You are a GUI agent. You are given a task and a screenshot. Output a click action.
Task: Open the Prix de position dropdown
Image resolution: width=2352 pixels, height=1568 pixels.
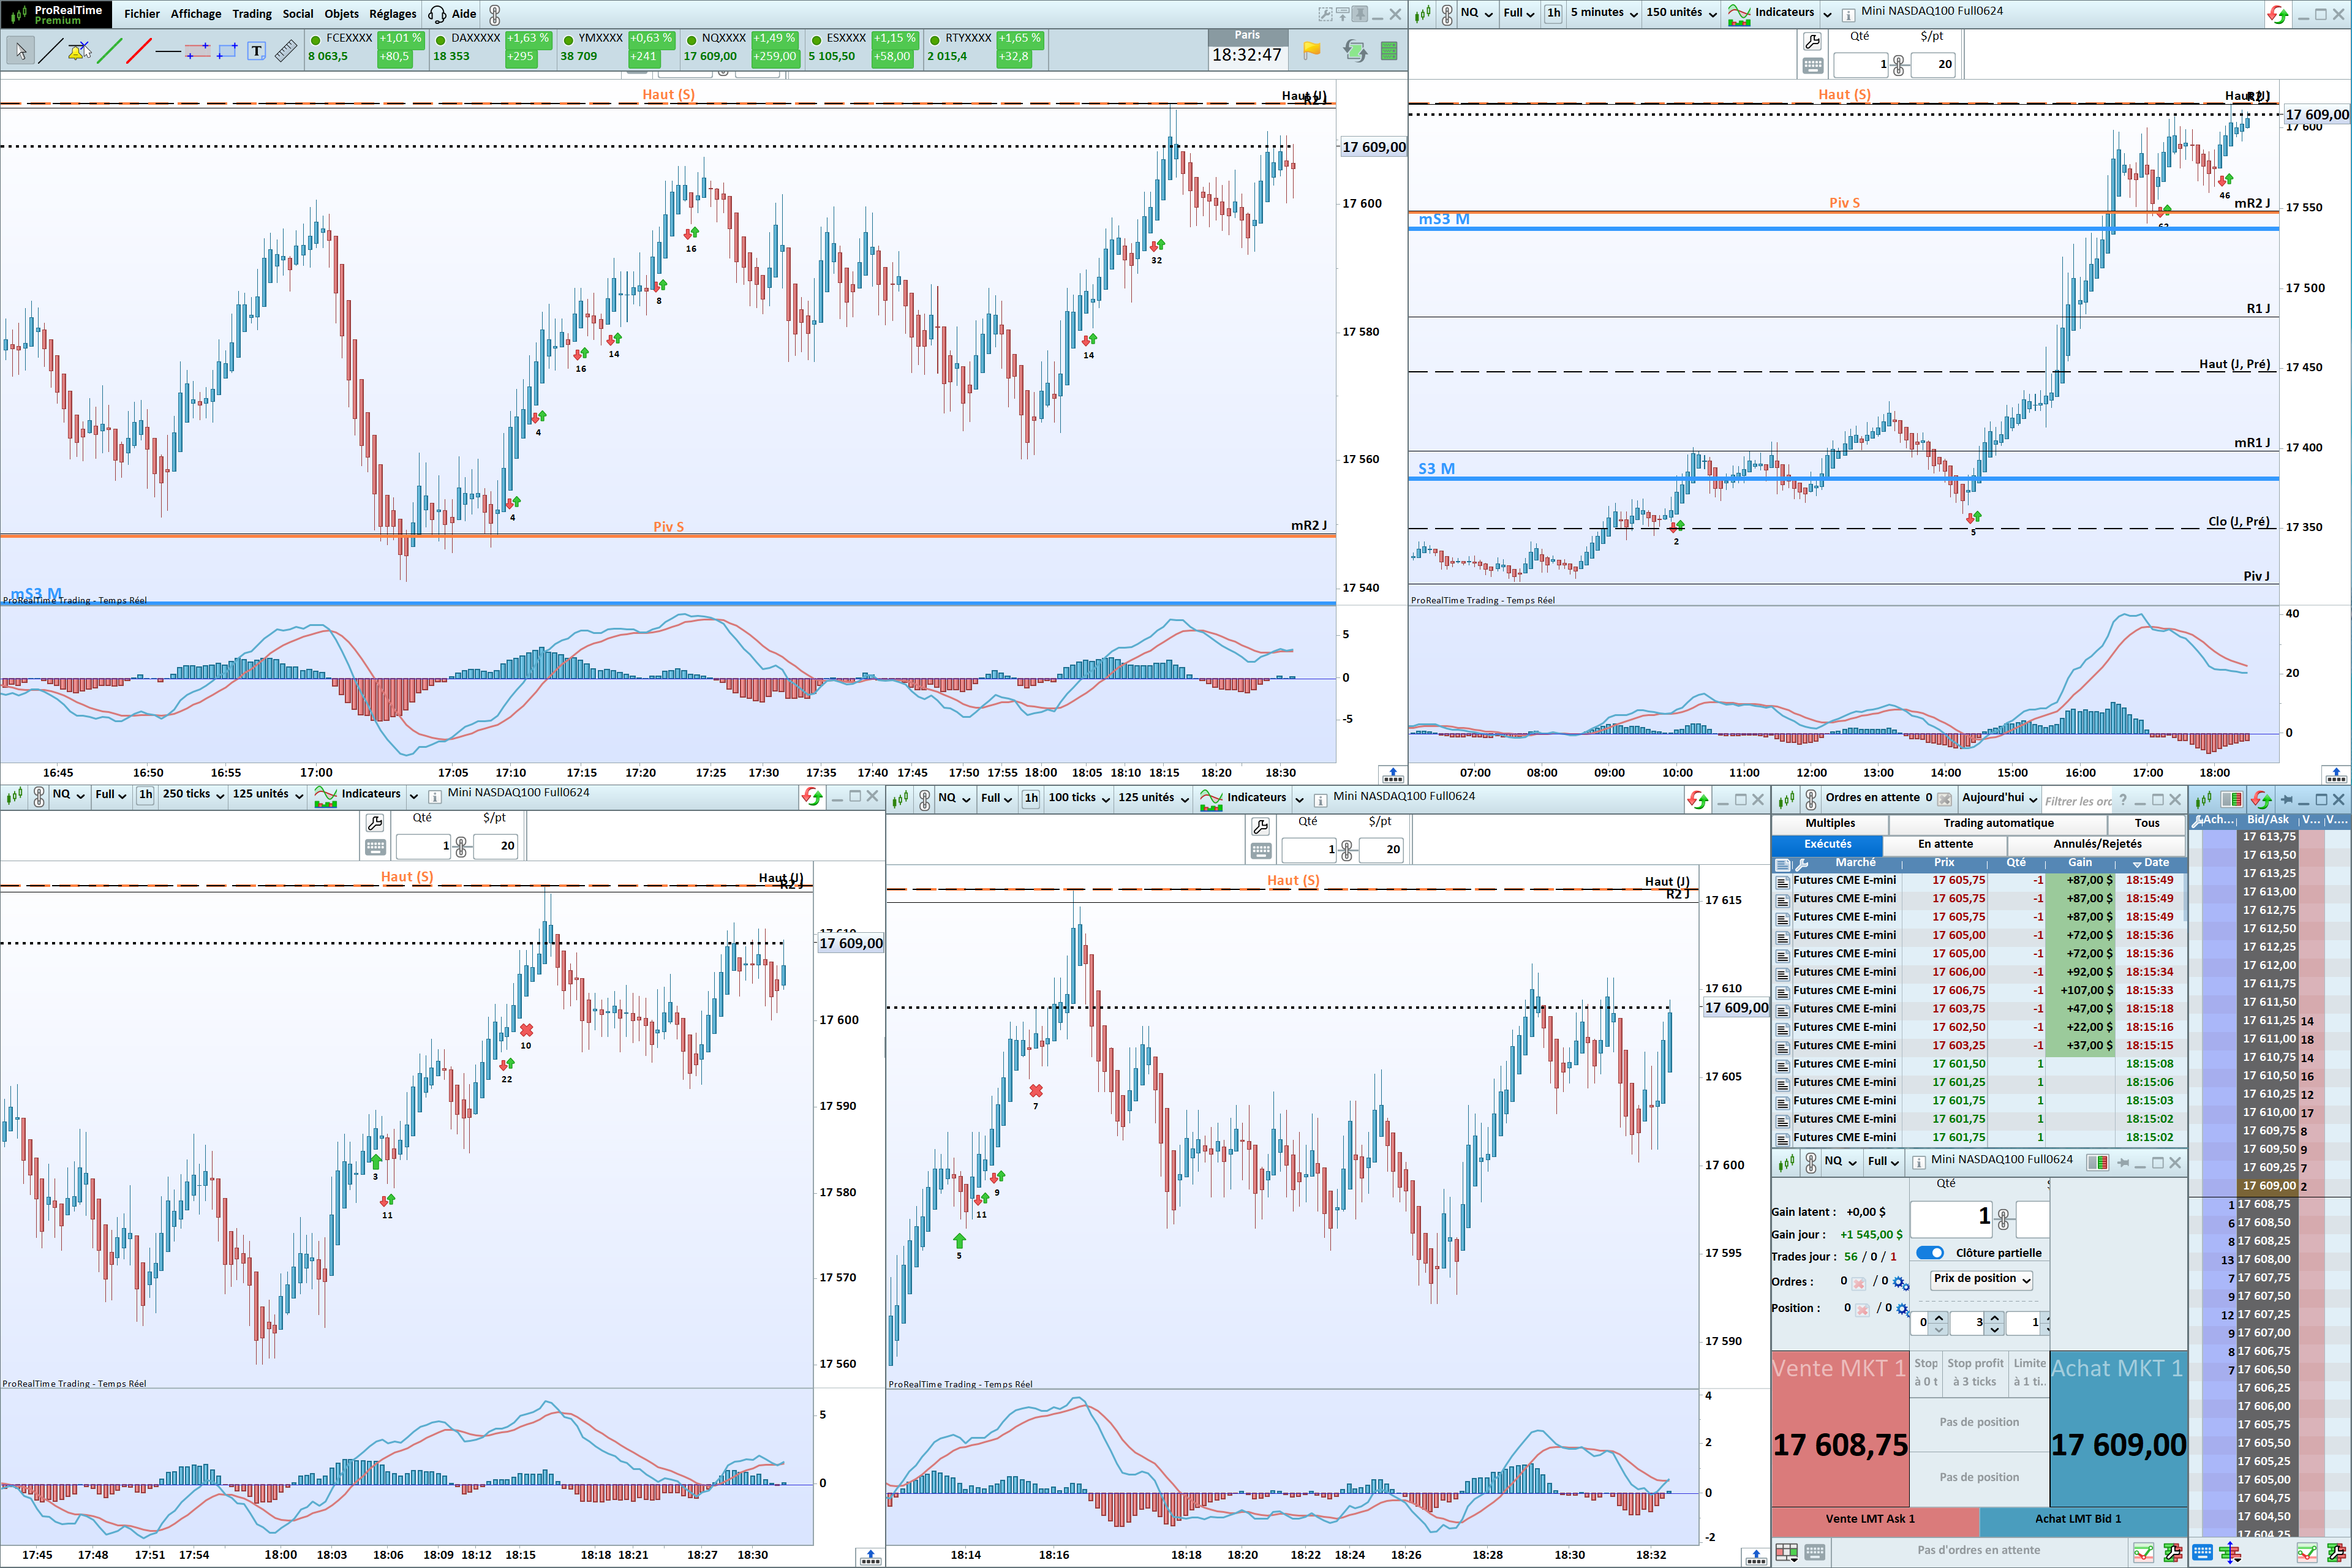1981,1279
